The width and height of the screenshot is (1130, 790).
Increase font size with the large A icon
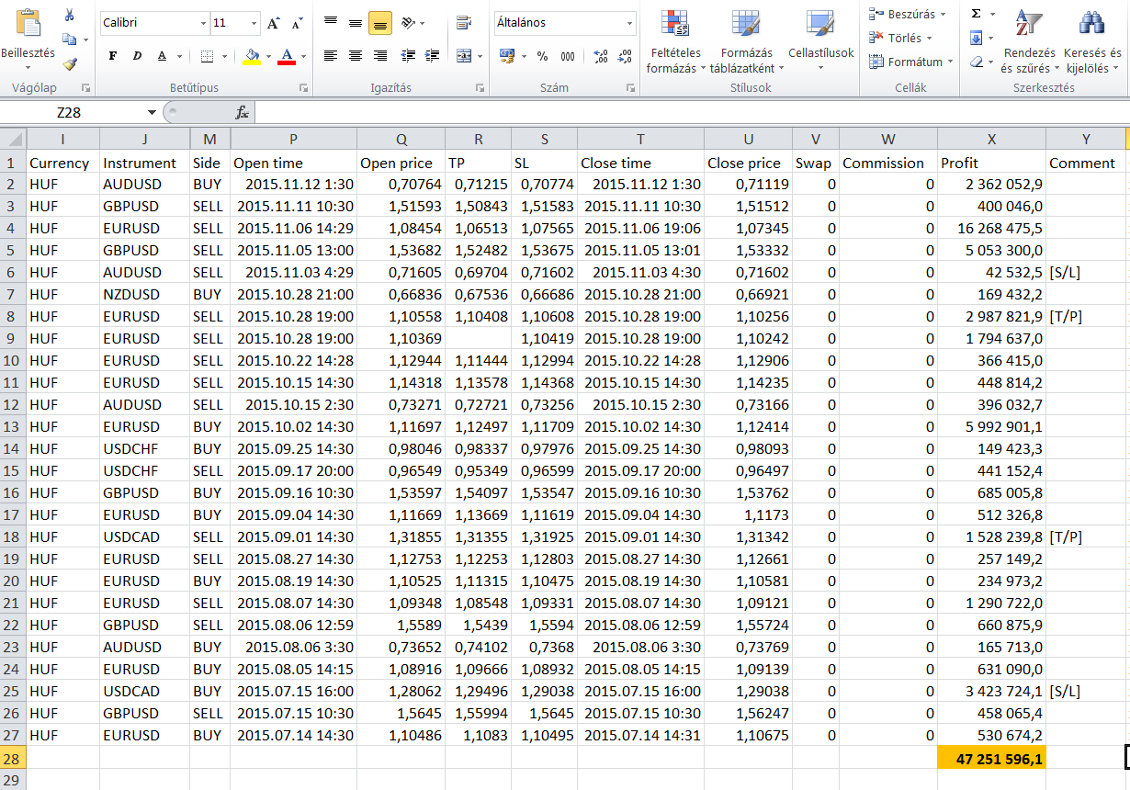pyautogui.click(x=274, y=22)
